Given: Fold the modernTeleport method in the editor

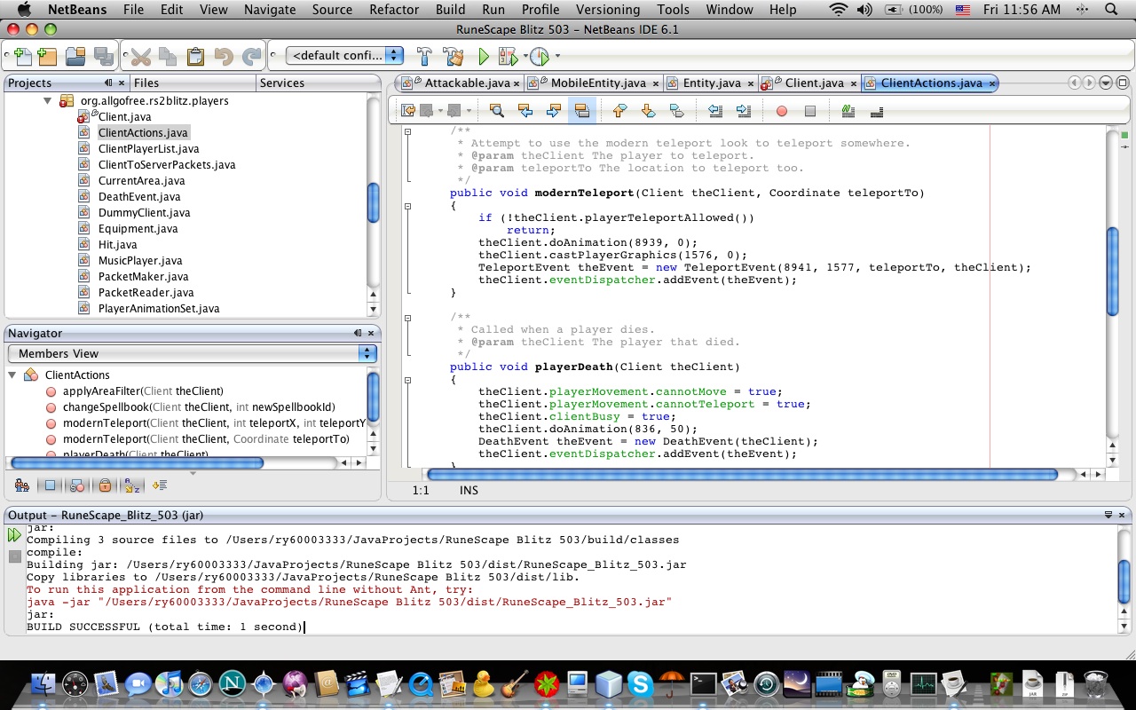Looking at the screenshot, I should click(407, 206).
